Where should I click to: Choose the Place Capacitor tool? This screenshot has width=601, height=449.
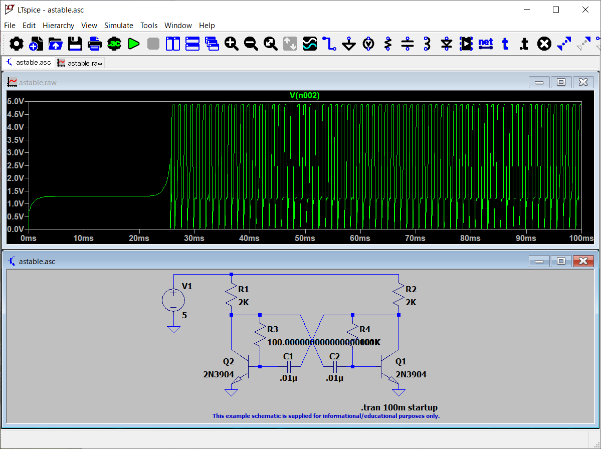tap(408, 44)
